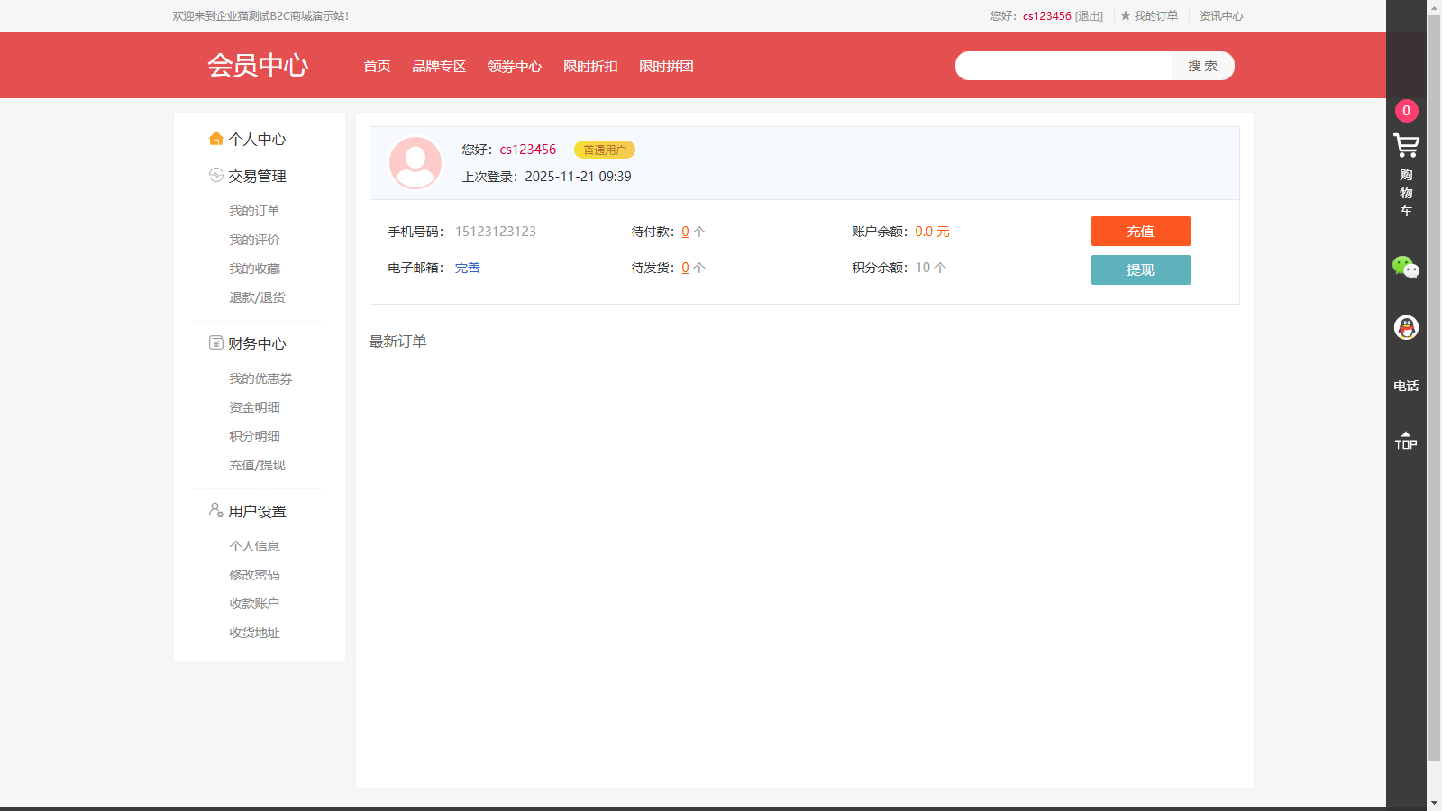Click the scrollbar down arrow
Image resolution: width=1442 pixels, height=811 pixels.
pyautogui.click(x=1434, y=802)
